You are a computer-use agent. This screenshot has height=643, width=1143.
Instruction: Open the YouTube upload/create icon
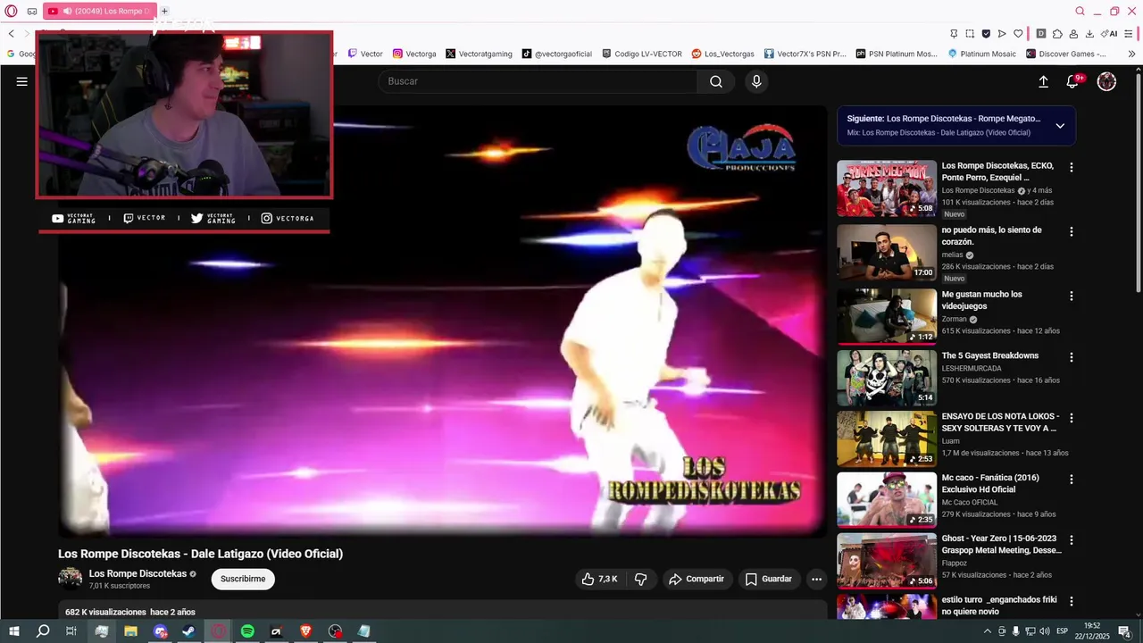(1043, 81)
